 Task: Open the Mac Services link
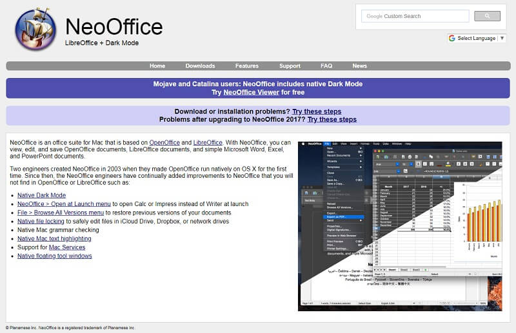[x=67, y=247]
